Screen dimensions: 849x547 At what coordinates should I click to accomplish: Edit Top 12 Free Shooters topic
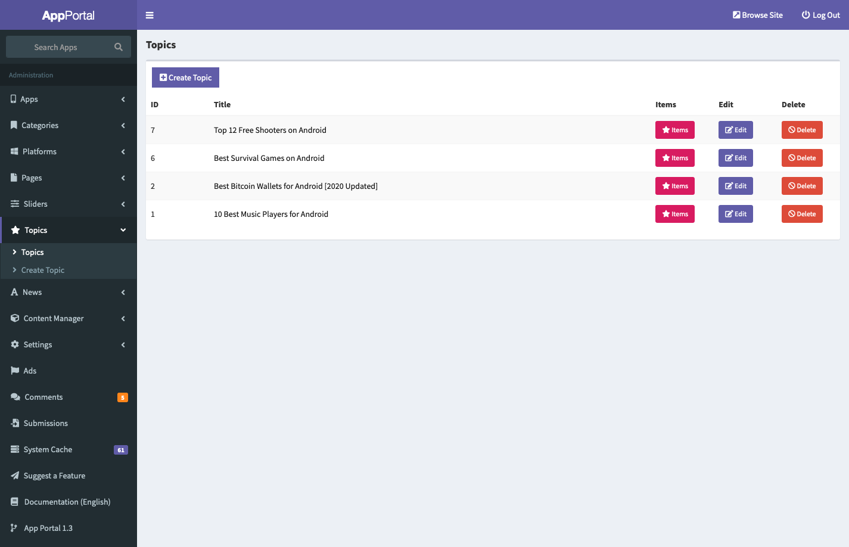[735, 130]
